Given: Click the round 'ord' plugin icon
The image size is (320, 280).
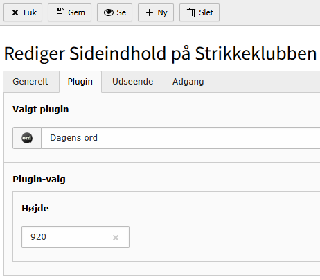Looking at the screenshot, I should [27, 138].
